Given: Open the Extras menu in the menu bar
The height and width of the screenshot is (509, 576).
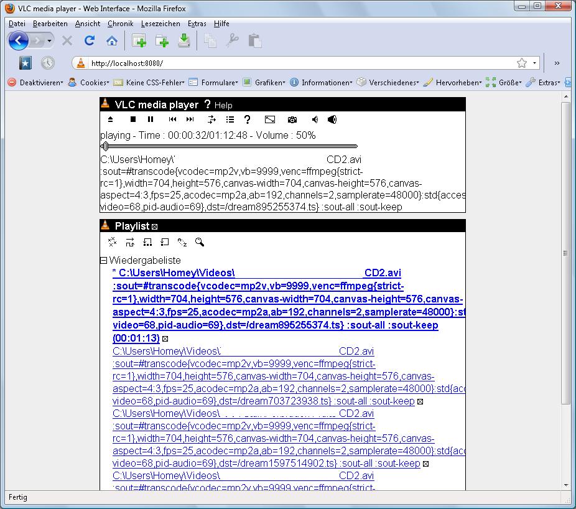Looking at the screenshot, I should 197,24.
